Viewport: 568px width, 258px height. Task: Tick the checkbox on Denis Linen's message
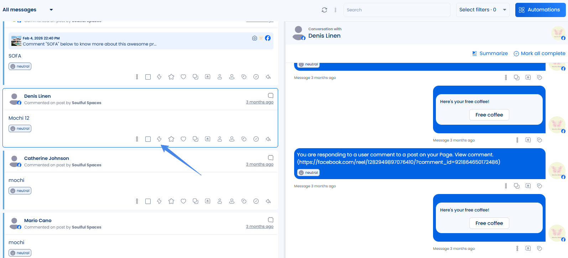pyautogui.click(x=148, y=139)
